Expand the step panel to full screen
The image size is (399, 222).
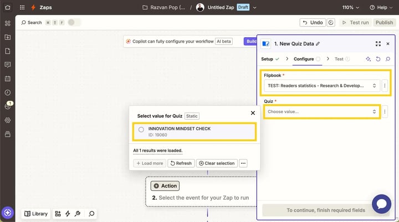pyautogui.click(x=378, y=44)
